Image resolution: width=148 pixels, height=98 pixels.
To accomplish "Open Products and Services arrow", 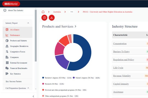I will (75, 26).
